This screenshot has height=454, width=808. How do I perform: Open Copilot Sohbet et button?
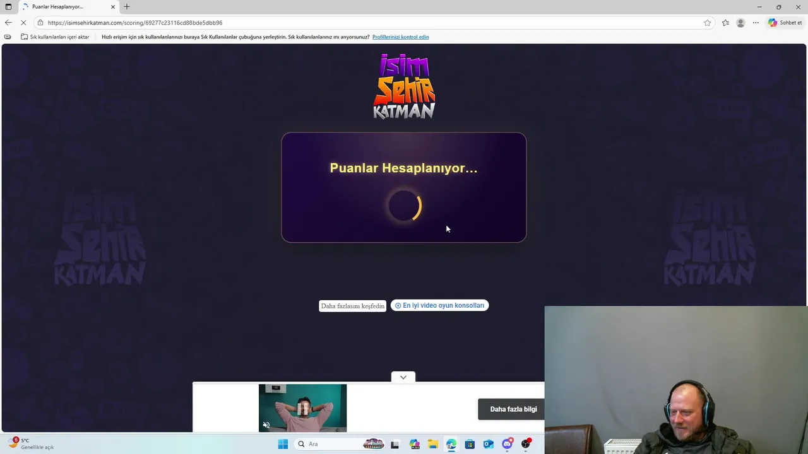click(x=785, y=23)
